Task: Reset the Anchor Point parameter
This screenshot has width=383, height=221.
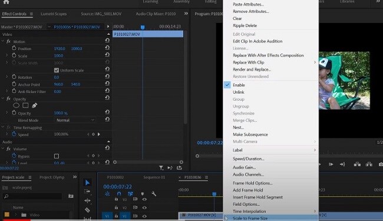Action: pos(107,83)
